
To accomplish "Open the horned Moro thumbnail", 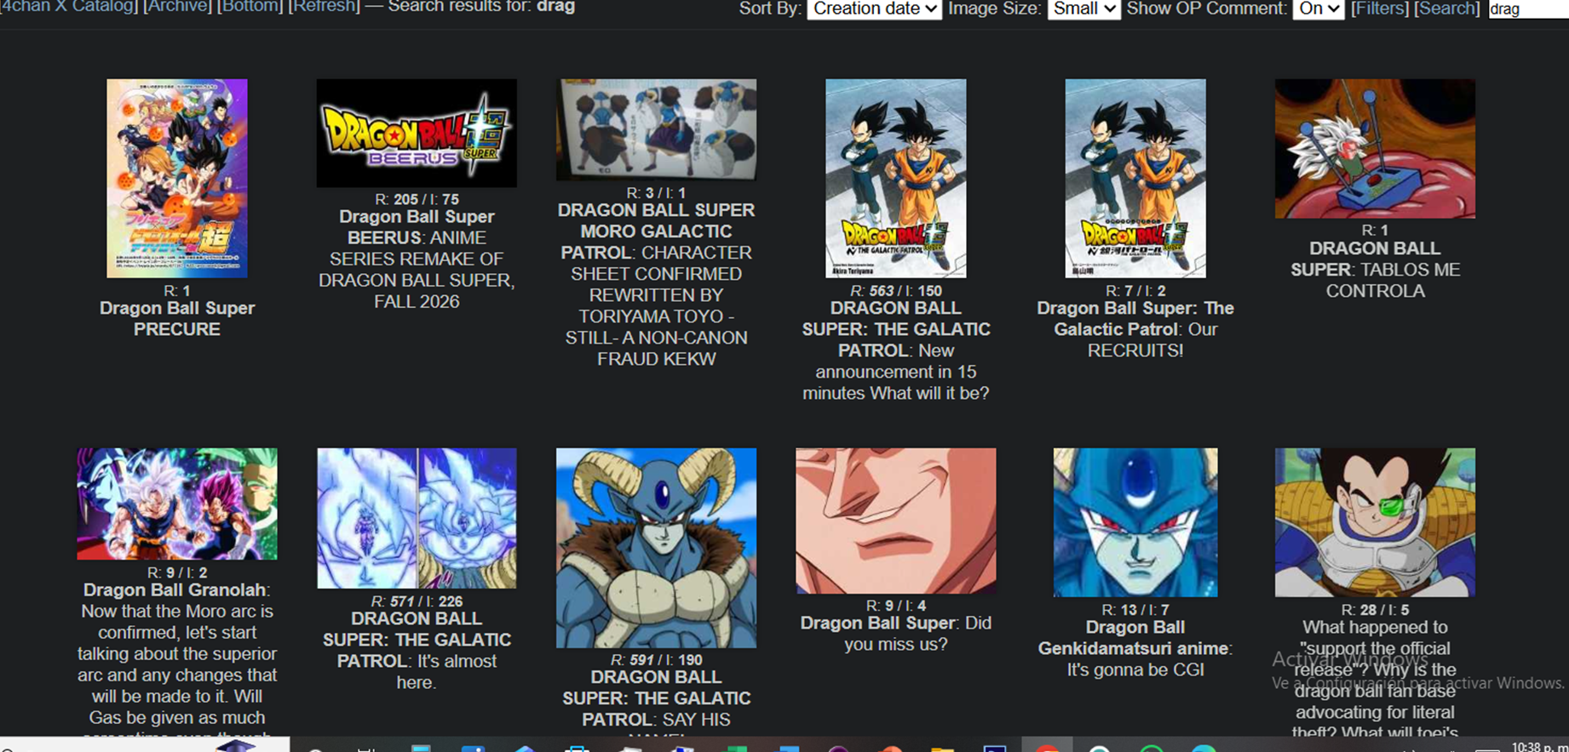I will pyautogui.click(x=656, y=548).
